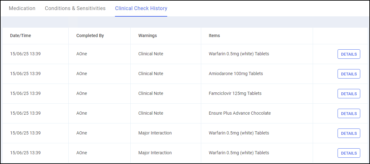Screen dimensions: 370x164
Task: View Details for Famciclovir 125mg Tablets
Action: 349,94
